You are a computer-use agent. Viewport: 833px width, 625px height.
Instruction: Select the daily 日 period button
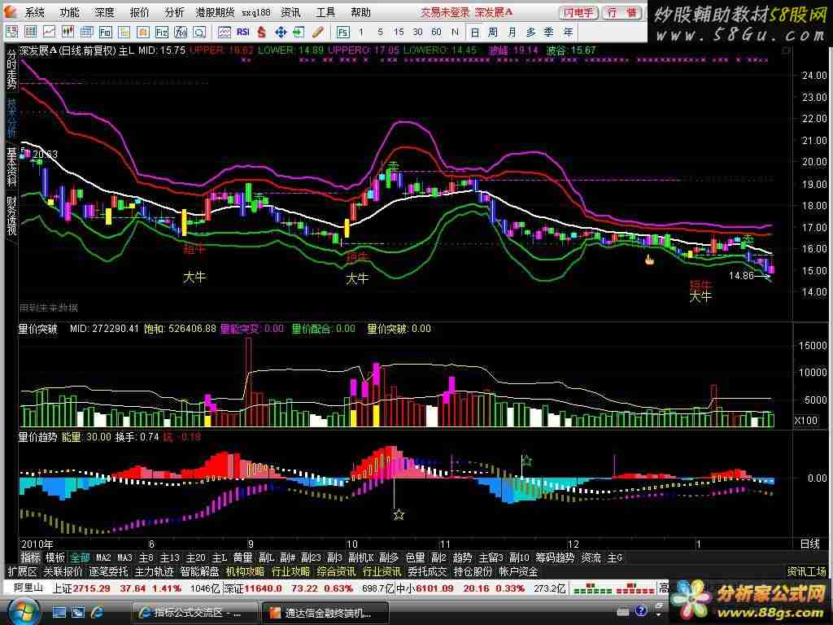[475, 33]
